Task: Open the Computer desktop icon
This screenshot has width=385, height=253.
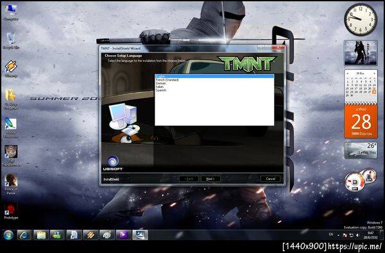Action: tap(11, 12)
